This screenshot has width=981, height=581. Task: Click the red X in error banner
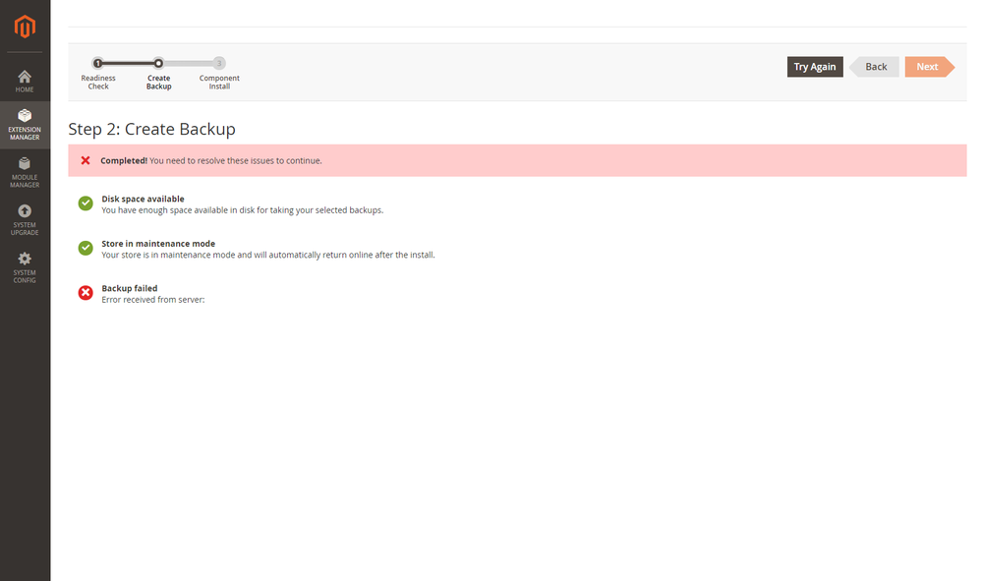pos(86,160)
